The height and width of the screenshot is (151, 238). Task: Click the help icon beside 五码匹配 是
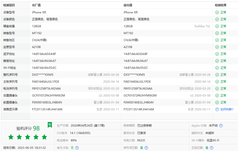click(x=212, y=148)
